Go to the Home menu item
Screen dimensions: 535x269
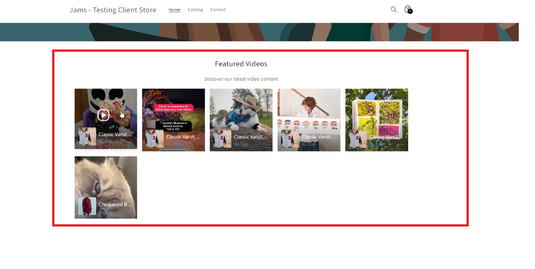click(x=174, y=10)
